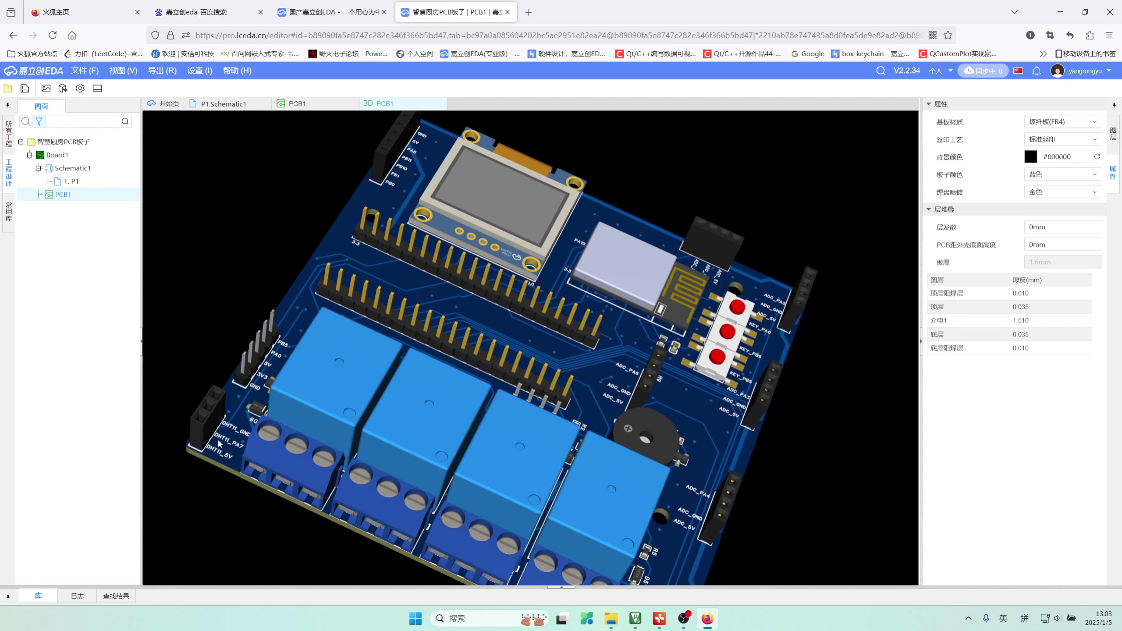The height and width of the screenshot is (631, 1122).
Task: Click the 3D export cube icon
Action: pyautogui.click(x=63, y=88)
